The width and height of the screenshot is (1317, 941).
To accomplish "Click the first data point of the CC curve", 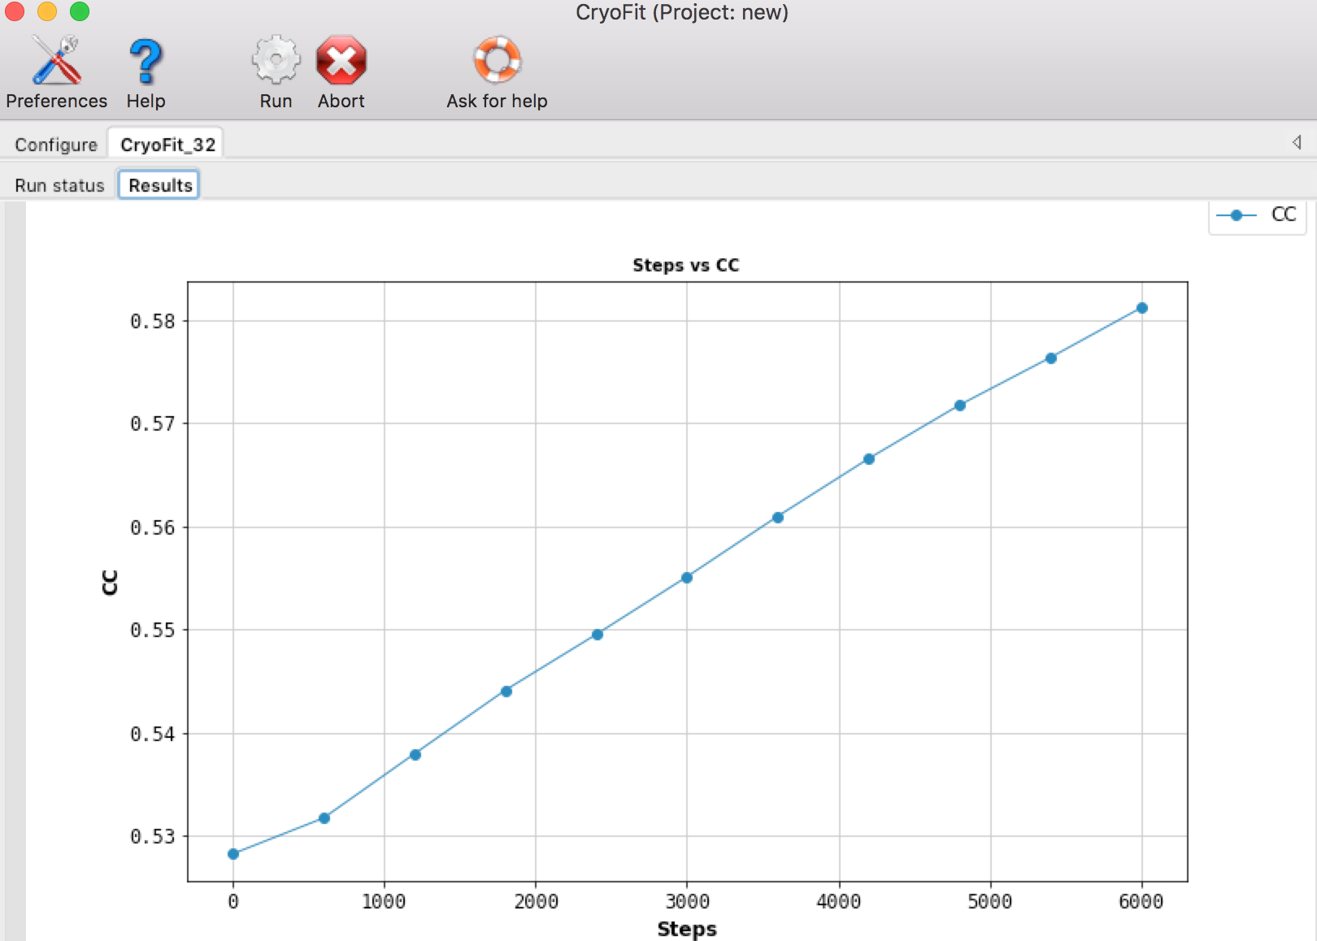I will coord(233,853).
